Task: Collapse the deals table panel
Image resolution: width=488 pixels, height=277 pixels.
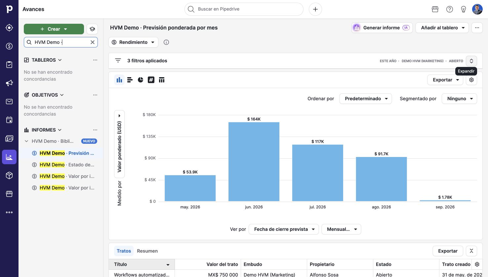Action: tap(471, 251)
